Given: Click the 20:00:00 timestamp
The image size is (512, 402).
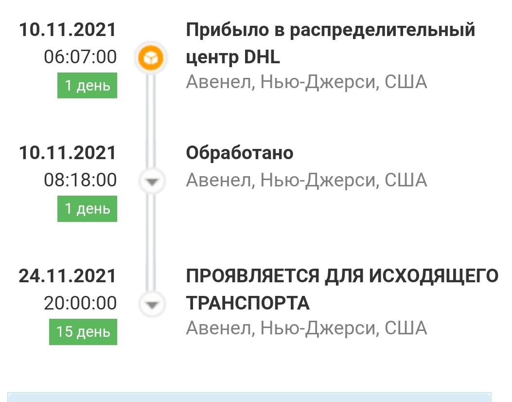Looking at the screenshot, I should pyautogui.click(x=80, y=303).
